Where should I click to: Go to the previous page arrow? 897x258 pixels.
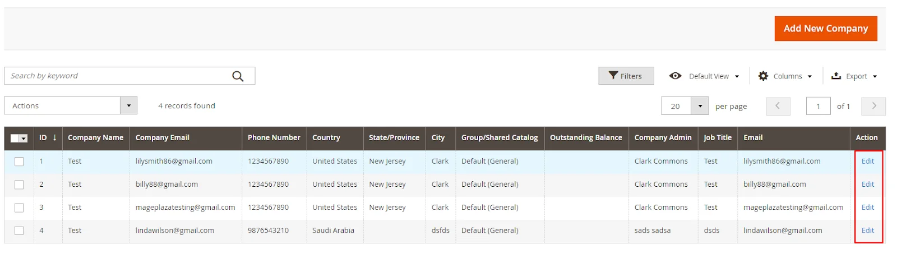(x=778, y=106)
